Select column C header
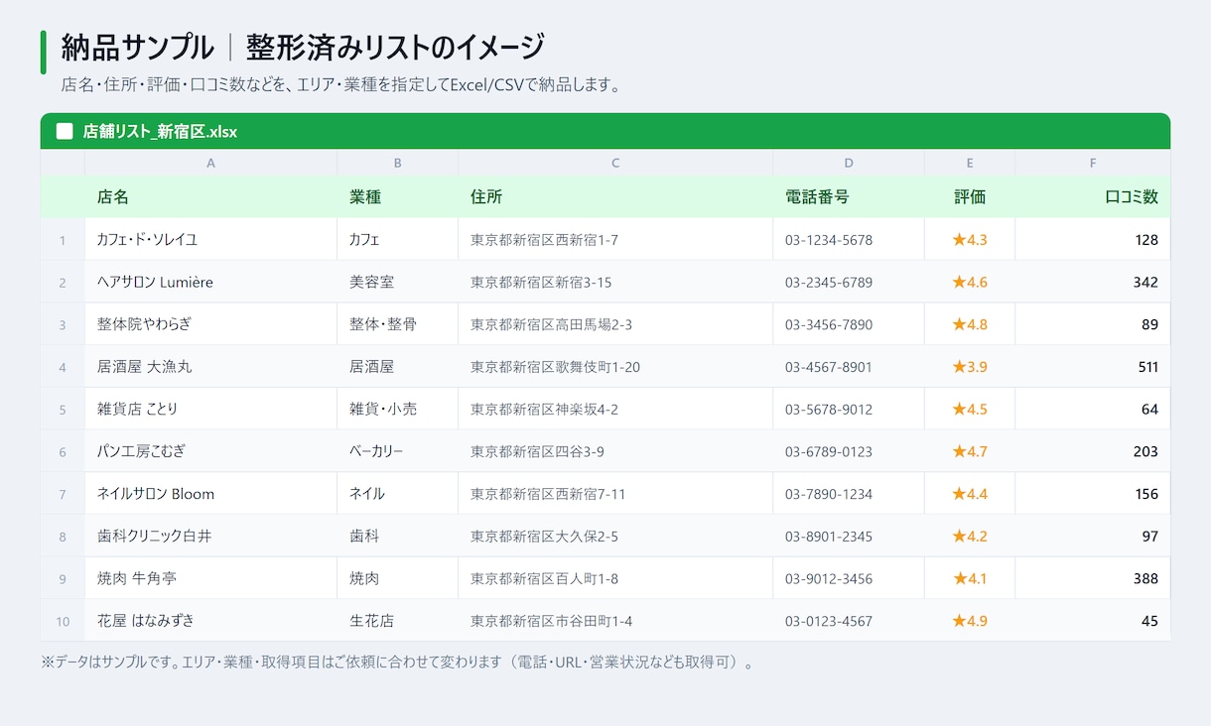Image resolution: width=1211 pixels, height=726 pixels. pos(615,163)
